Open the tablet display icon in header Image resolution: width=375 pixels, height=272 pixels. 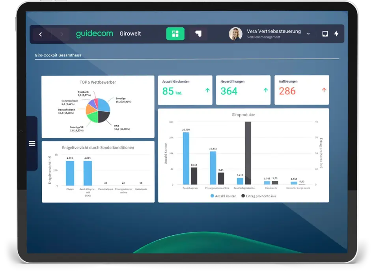click(x=325, y=34)
